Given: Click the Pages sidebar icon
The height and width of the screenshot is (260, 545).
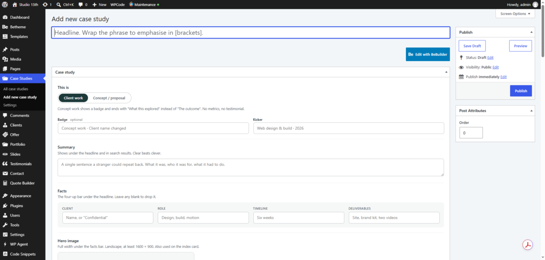Looking at the screenshot, I should [5, 69].
